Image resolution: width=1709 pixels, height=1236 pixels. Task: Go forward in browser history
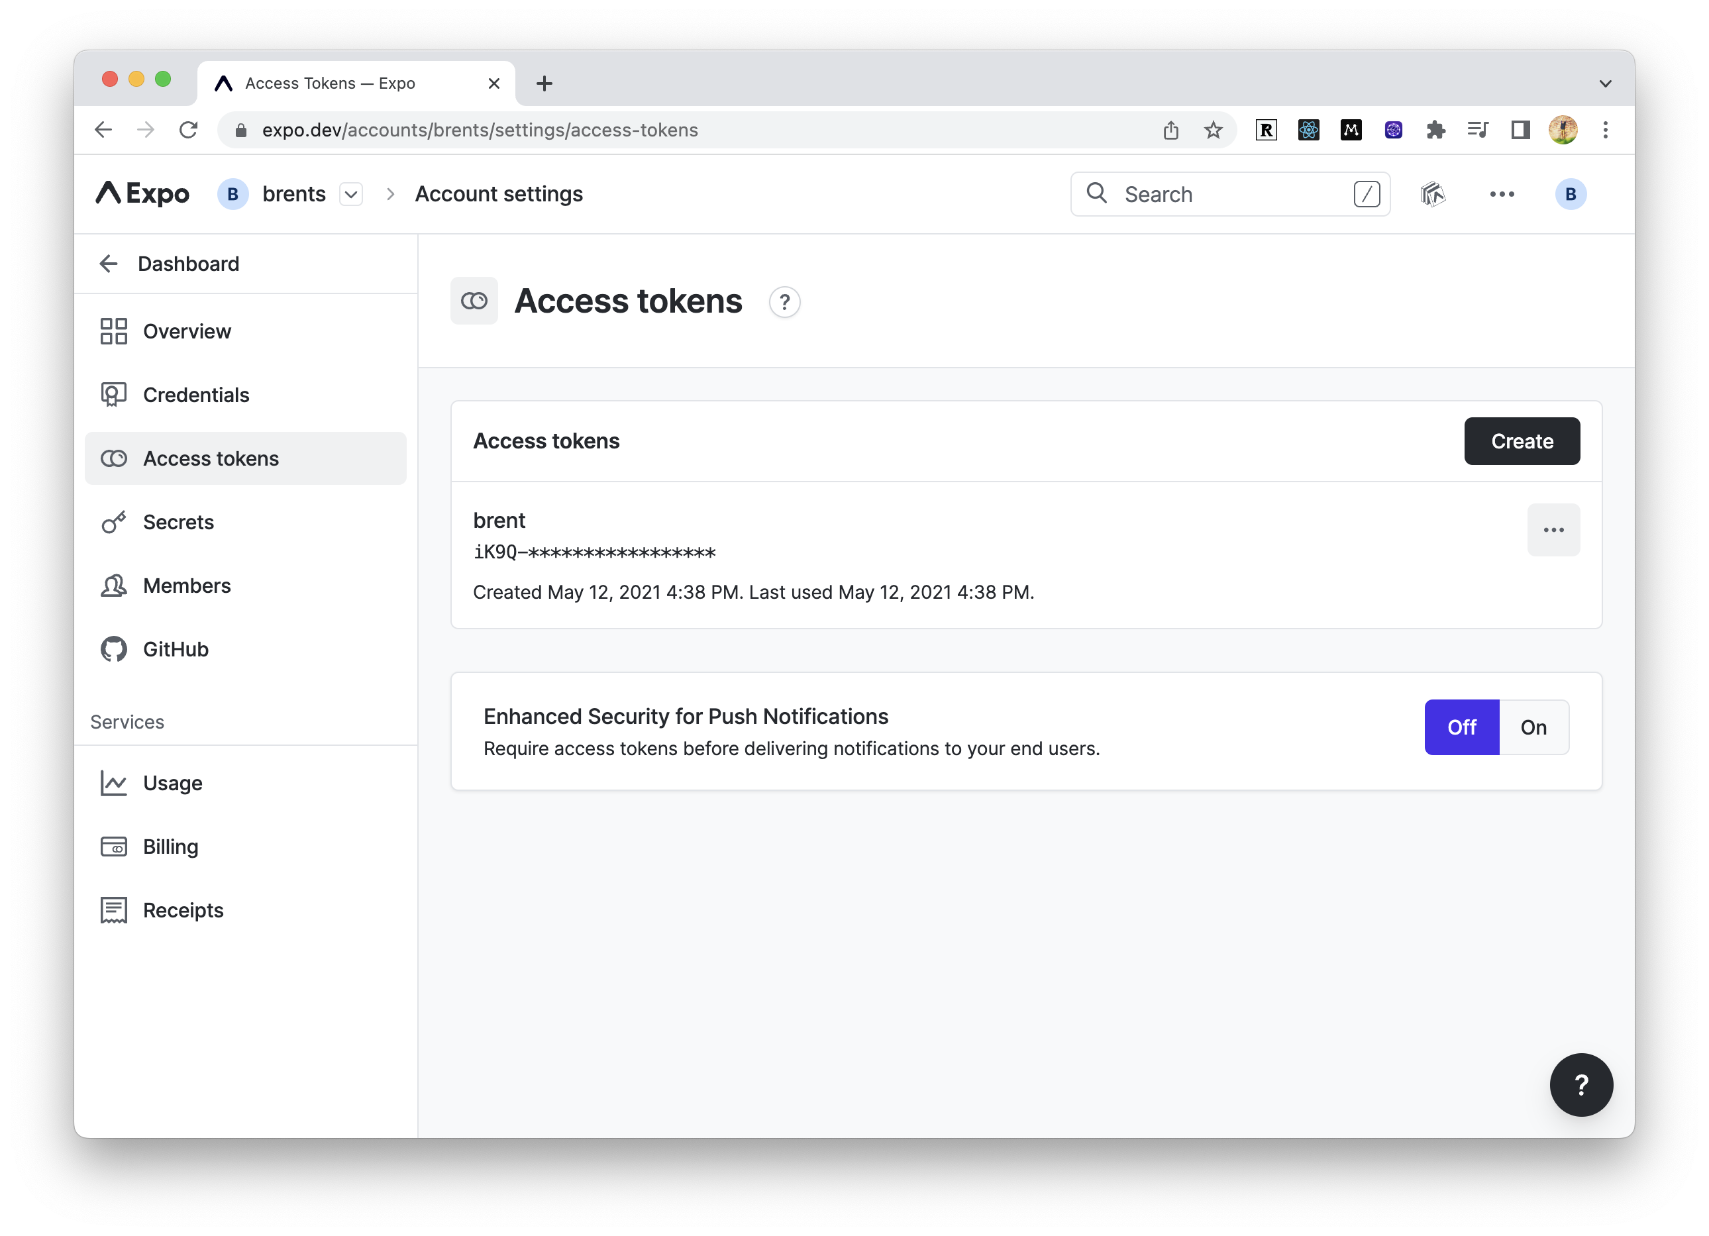pos(146,130)
